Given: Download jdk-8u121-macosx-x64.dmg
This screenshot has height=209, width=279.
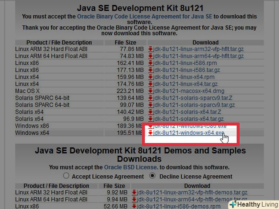Looking at the screenshot, I should coord(189,91).
